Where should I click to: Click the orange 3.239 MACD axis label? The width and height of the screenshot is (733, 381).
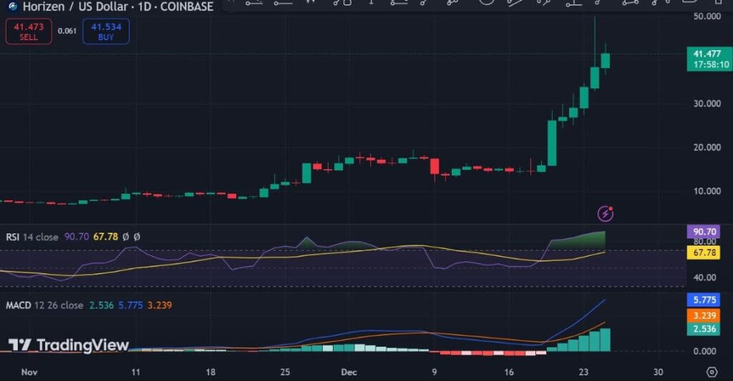tap(704, 315)
